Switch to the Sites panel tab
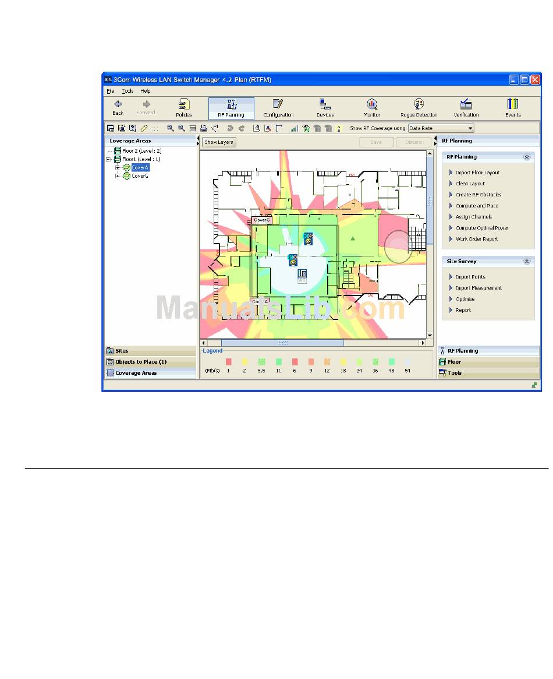Screen dimensions: 553x679 coord(150,351)
